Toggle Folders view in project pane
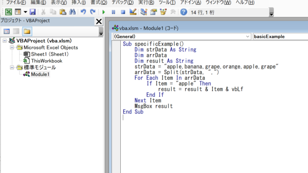This screenshot has height=173, width=308. click(x=27, y=31)
